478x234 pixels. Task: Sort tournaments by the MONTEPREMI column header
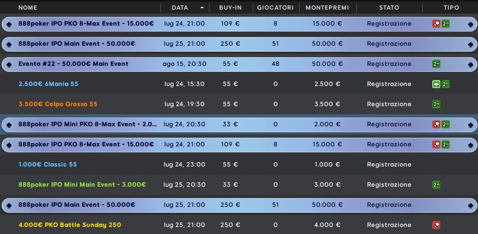327,8
